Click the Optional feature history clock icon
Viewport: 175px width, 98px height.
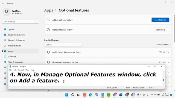[x=48, y=30]
